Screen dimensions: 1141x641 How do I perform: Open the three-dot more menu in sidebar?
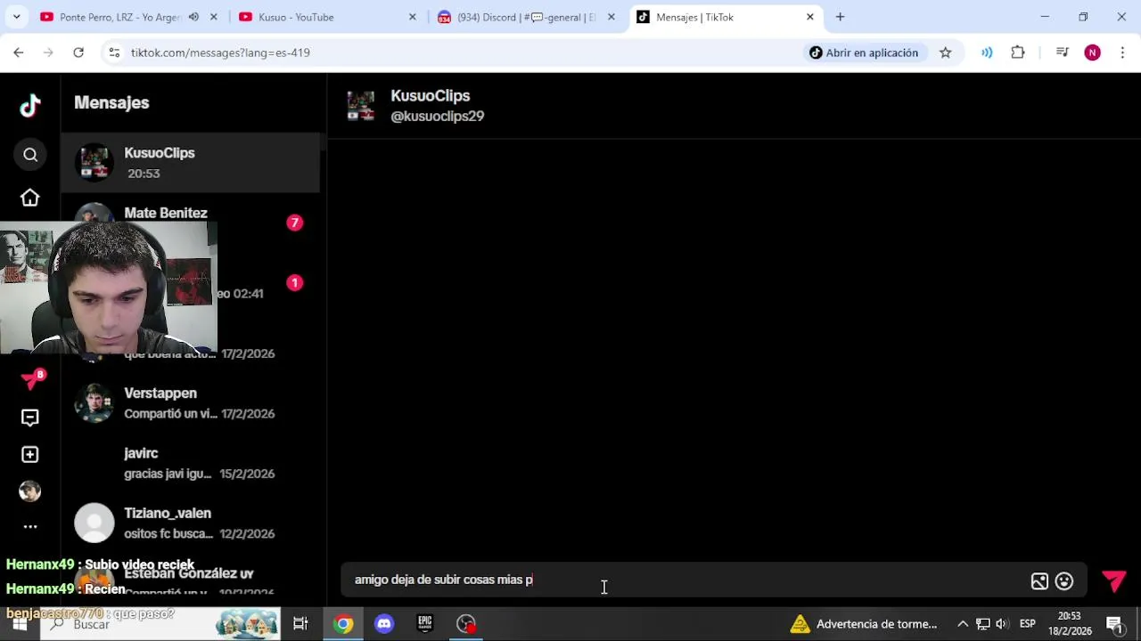coord(30,527)
